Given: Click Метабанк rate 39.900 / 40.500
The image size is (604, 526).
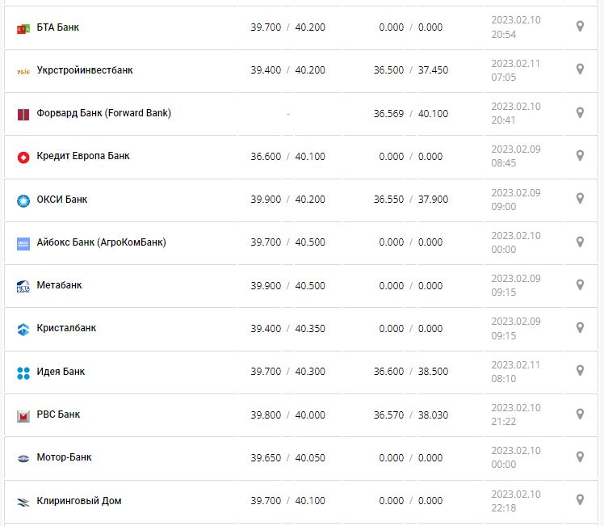Looking at the screenshot, I should tap(287, 285).
